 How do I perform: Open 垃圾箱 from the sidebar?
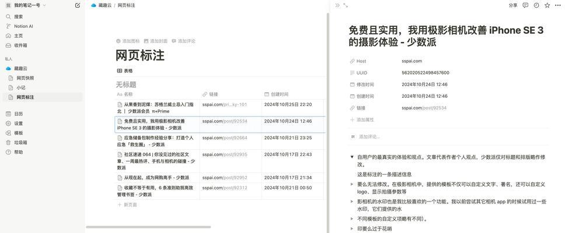(x=20, y=142)
